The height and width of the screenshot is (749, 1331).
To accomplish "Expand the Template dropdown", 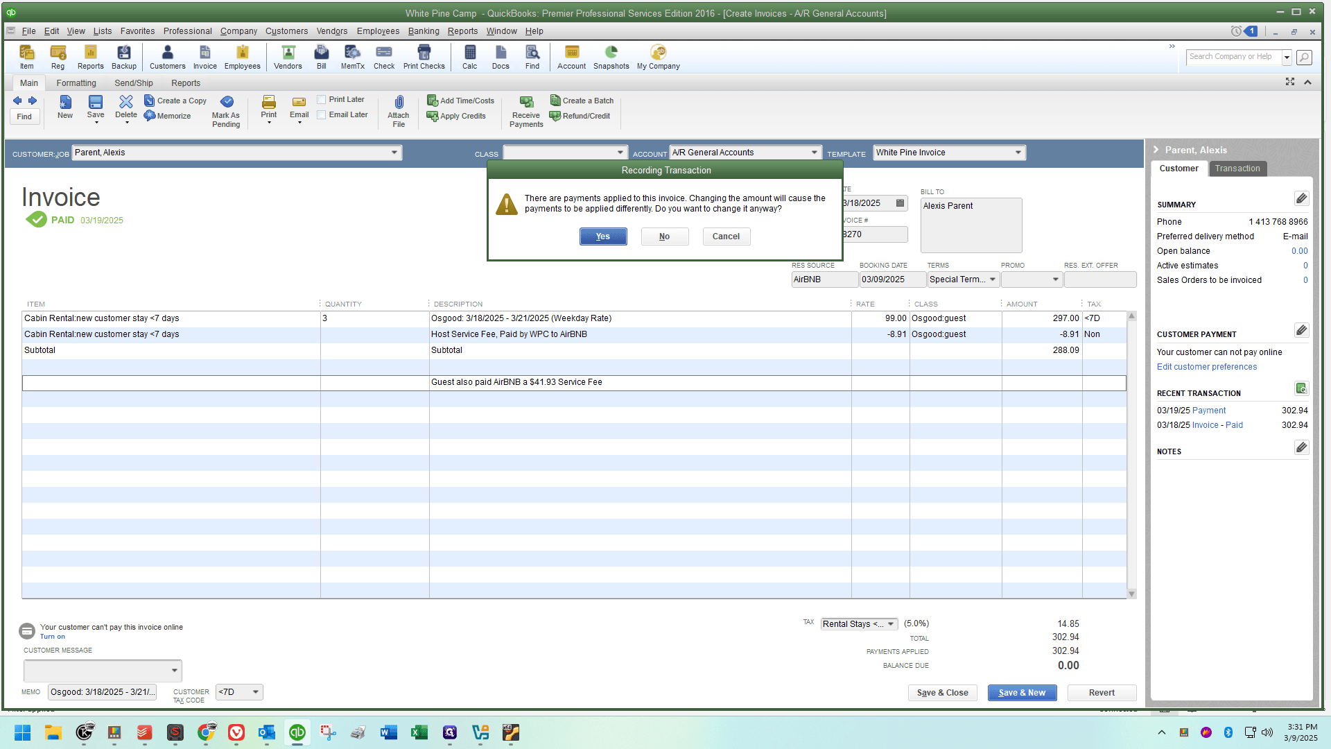I will 1018,153.
